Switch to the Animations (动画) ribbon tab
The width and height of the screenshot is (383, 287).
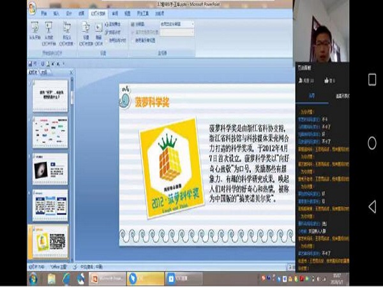coord(82,13)
